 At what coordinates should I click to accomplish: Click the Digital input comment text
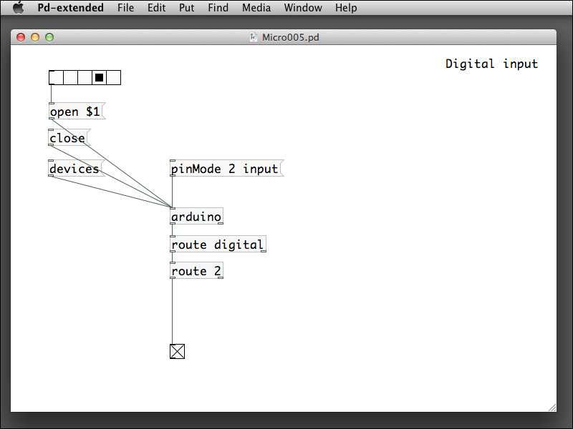[491, 64]
